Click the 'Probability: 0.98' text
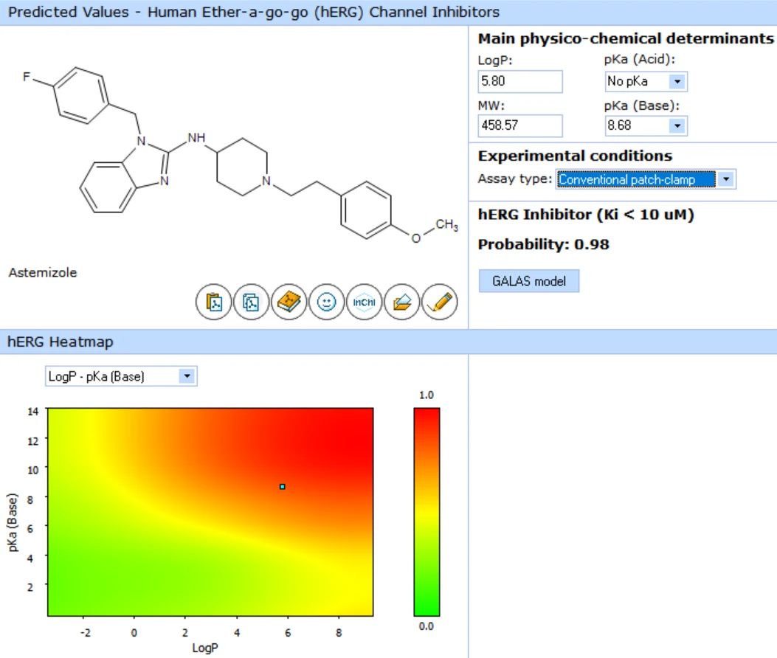The height and width of the screenshot is (658, 777). coord(544,244)
